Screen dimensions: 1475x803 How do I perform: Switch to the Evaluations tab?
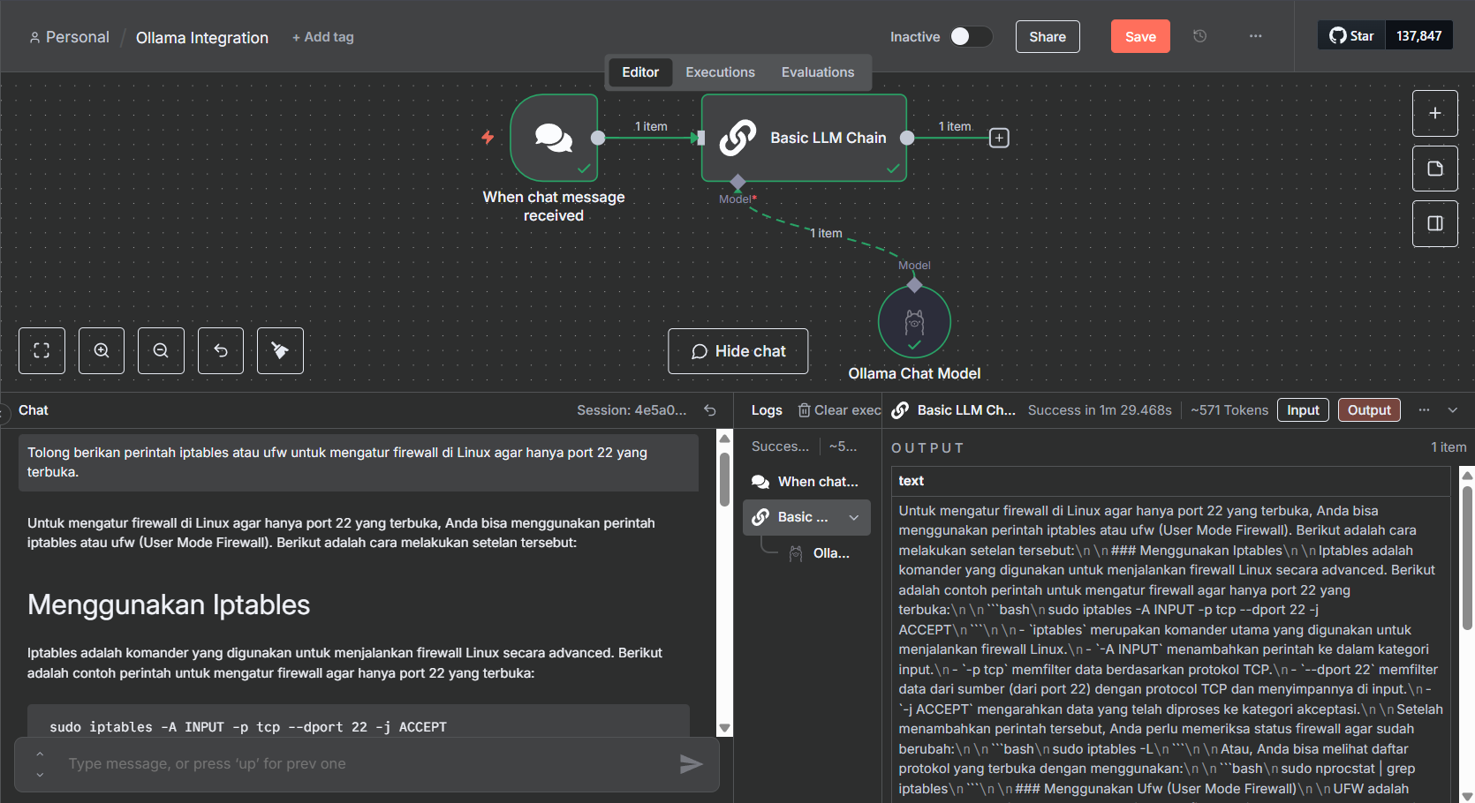pos(818,72)
